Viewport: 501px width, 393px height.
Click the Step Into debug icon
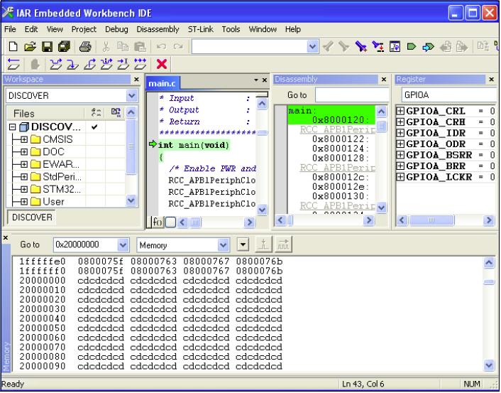point(72,64)
